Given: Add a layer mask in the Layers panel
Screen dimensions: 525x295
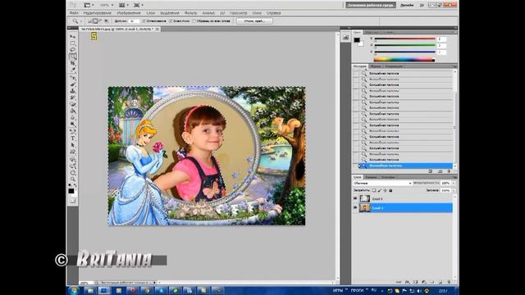Looking at the screenshot, I should coord(416,282).
